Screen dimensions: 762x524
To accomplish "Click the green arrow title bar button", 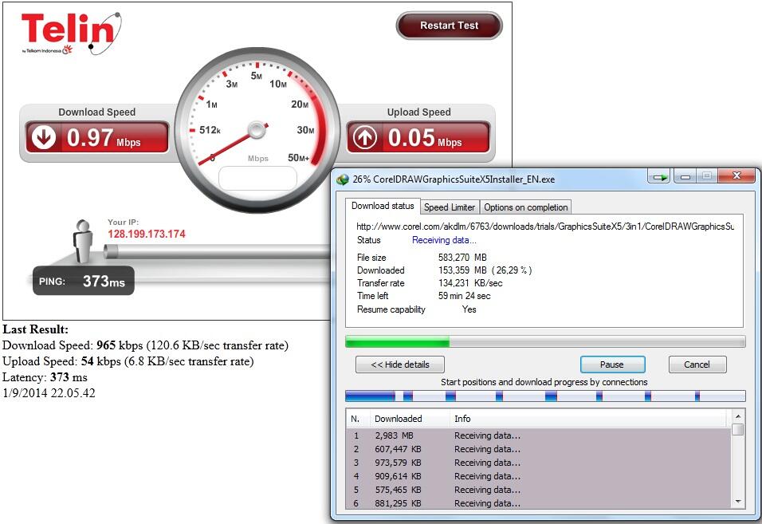I will pos(659,176).
